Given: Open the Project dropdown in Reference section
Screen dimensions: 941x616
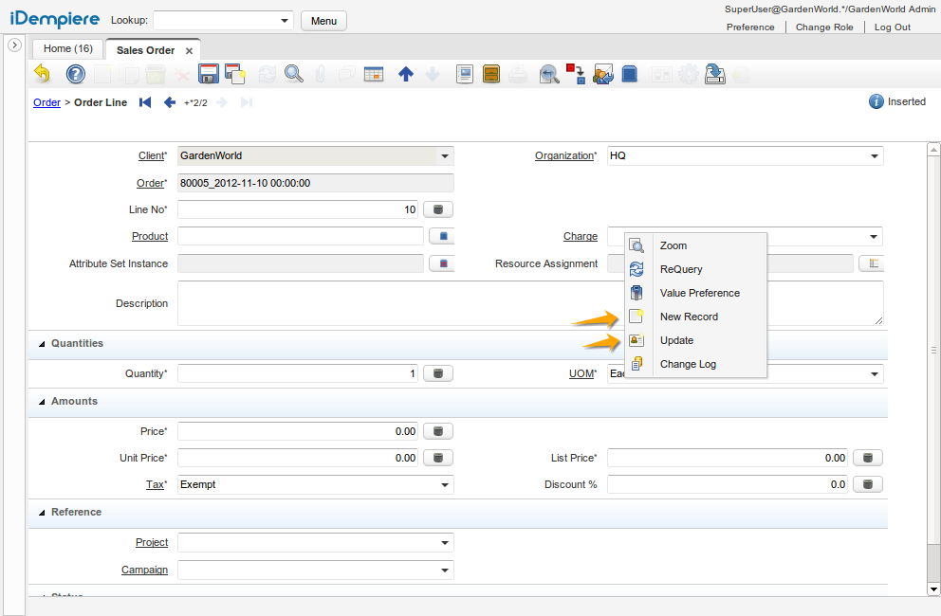Looking at the screenshot, I should 444,542.
